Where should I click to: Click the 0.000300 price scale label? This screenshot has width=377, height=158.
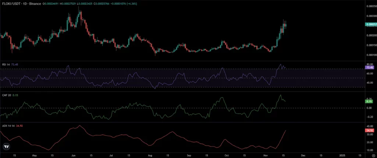point(371,16)
